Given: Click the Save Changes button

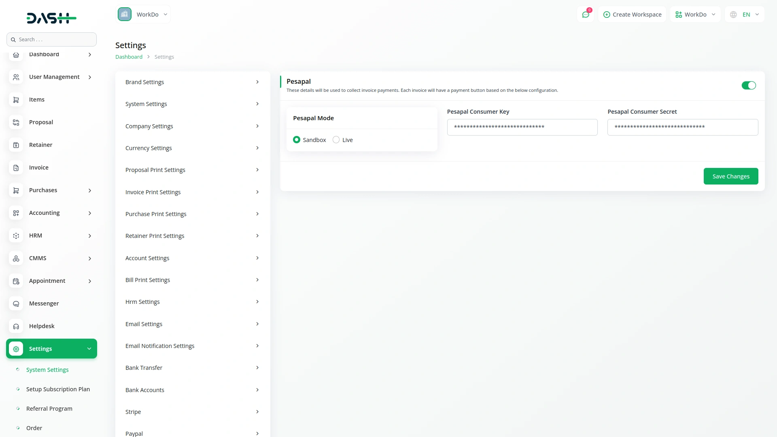Looking at the screenshot, I should click(730, 176).
